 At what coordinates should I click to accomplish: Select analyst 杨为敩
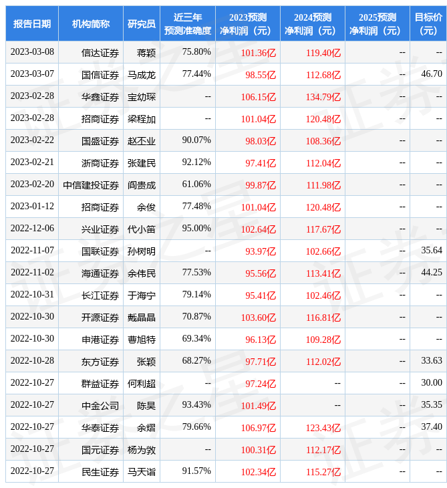pyautogui.click(x=141, y=451)
